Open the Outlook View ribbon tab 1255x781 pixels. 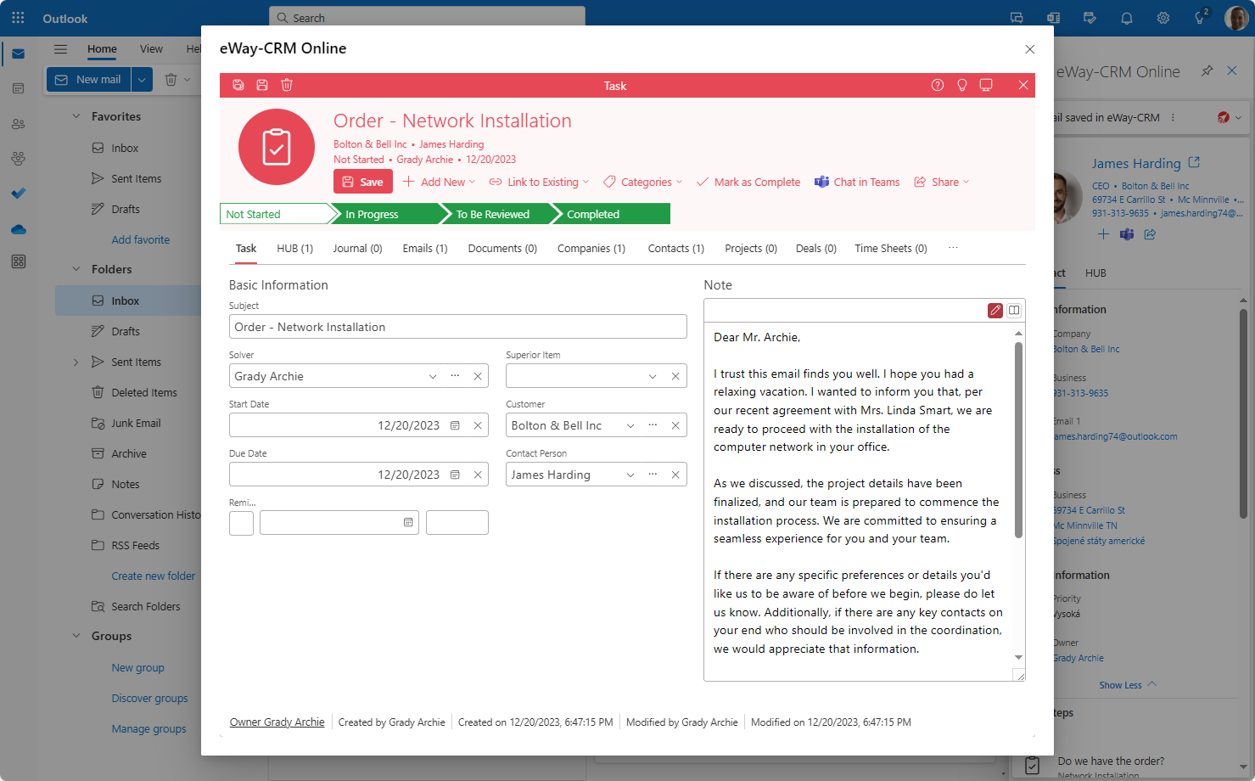point(151,49)
